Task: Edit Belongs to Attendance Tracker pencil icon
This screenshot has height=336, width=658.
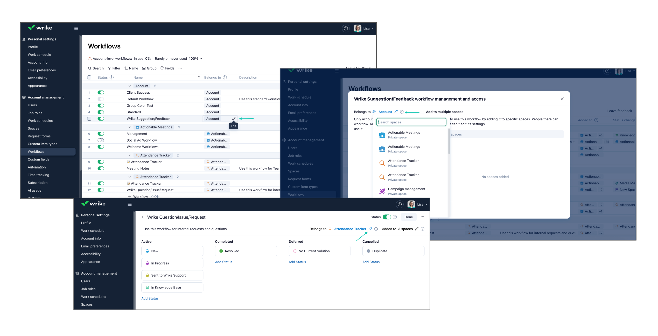Action: tap(370, 229)
